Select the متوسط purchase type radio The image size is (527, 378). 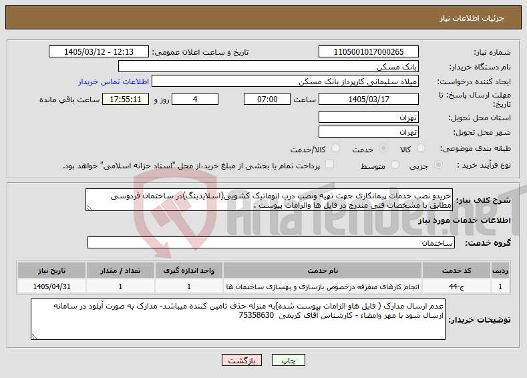click(x=395, y=165)
